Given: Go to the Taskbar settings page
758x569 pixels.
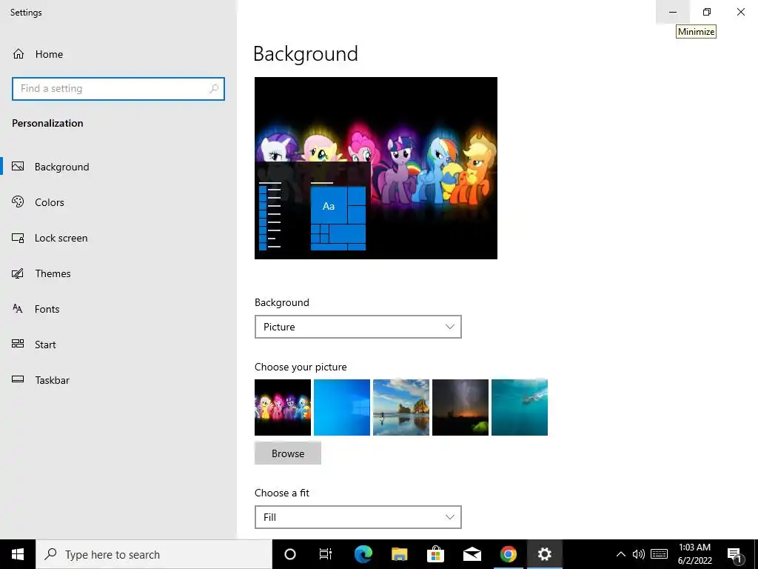Looking at the screenshot, I should [x=53, y=380].
